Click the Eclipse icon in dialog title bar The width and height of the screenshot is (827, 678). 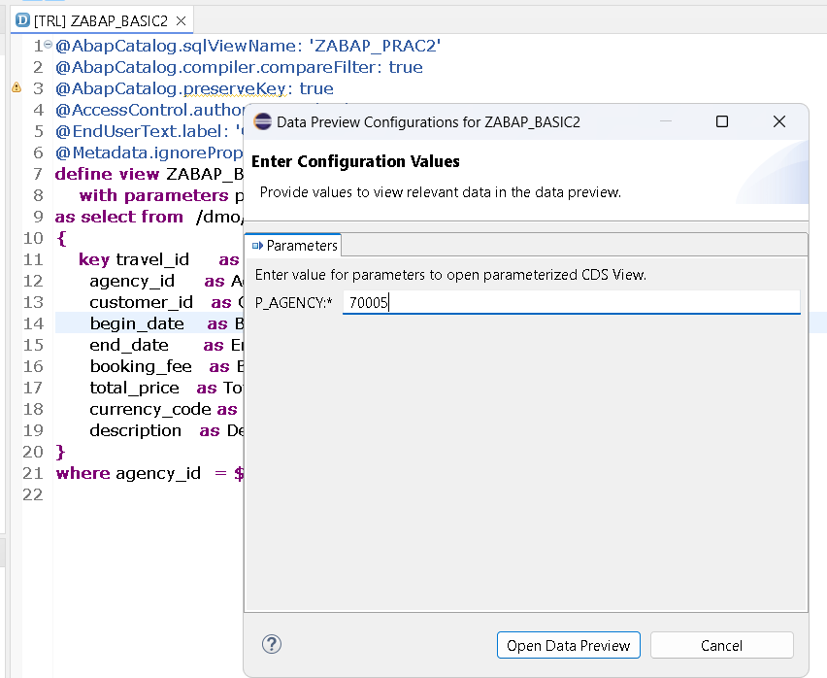[x=262, y=121]
